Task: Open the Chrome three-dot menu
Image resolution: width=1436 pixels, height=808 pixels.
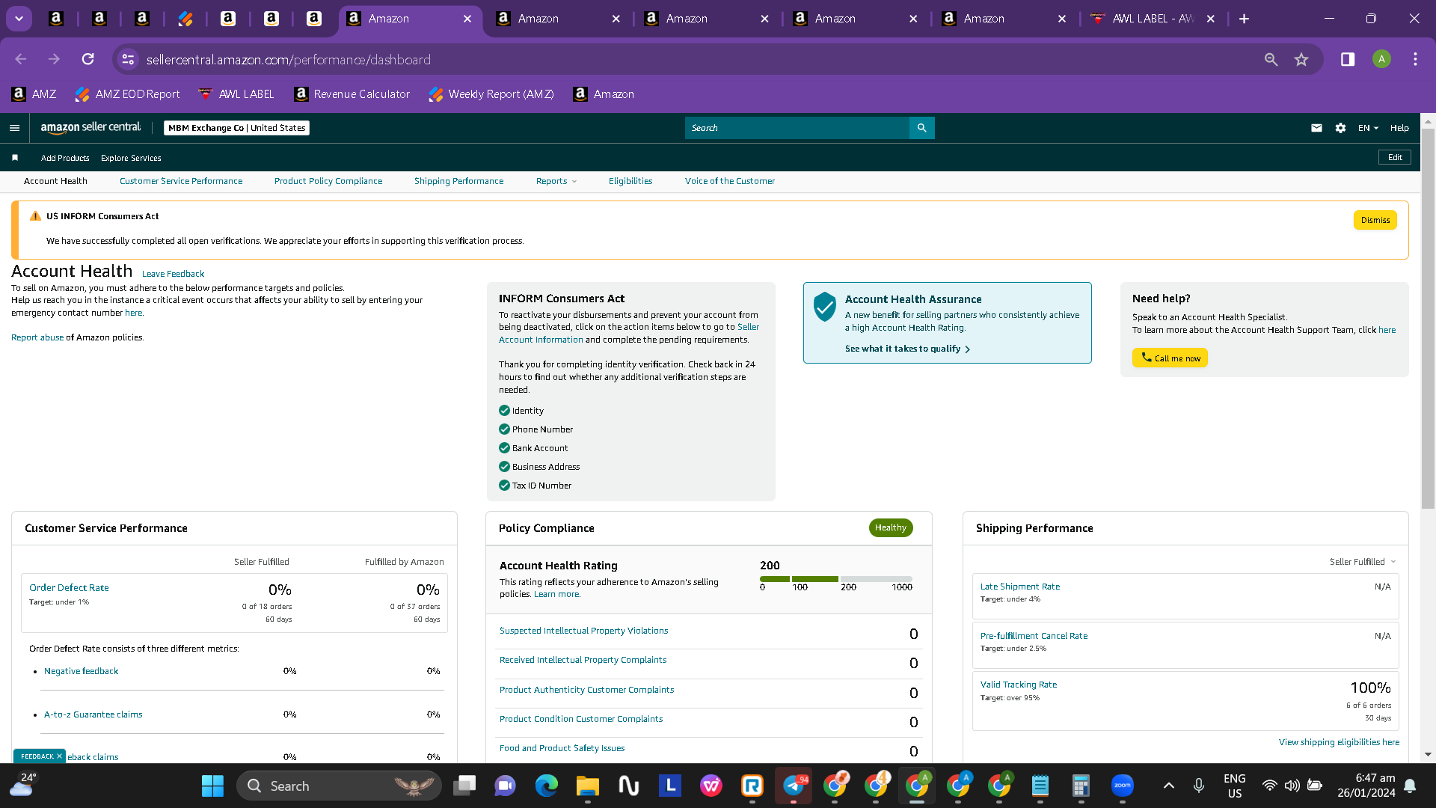Action: click(x=1415, y=59)
